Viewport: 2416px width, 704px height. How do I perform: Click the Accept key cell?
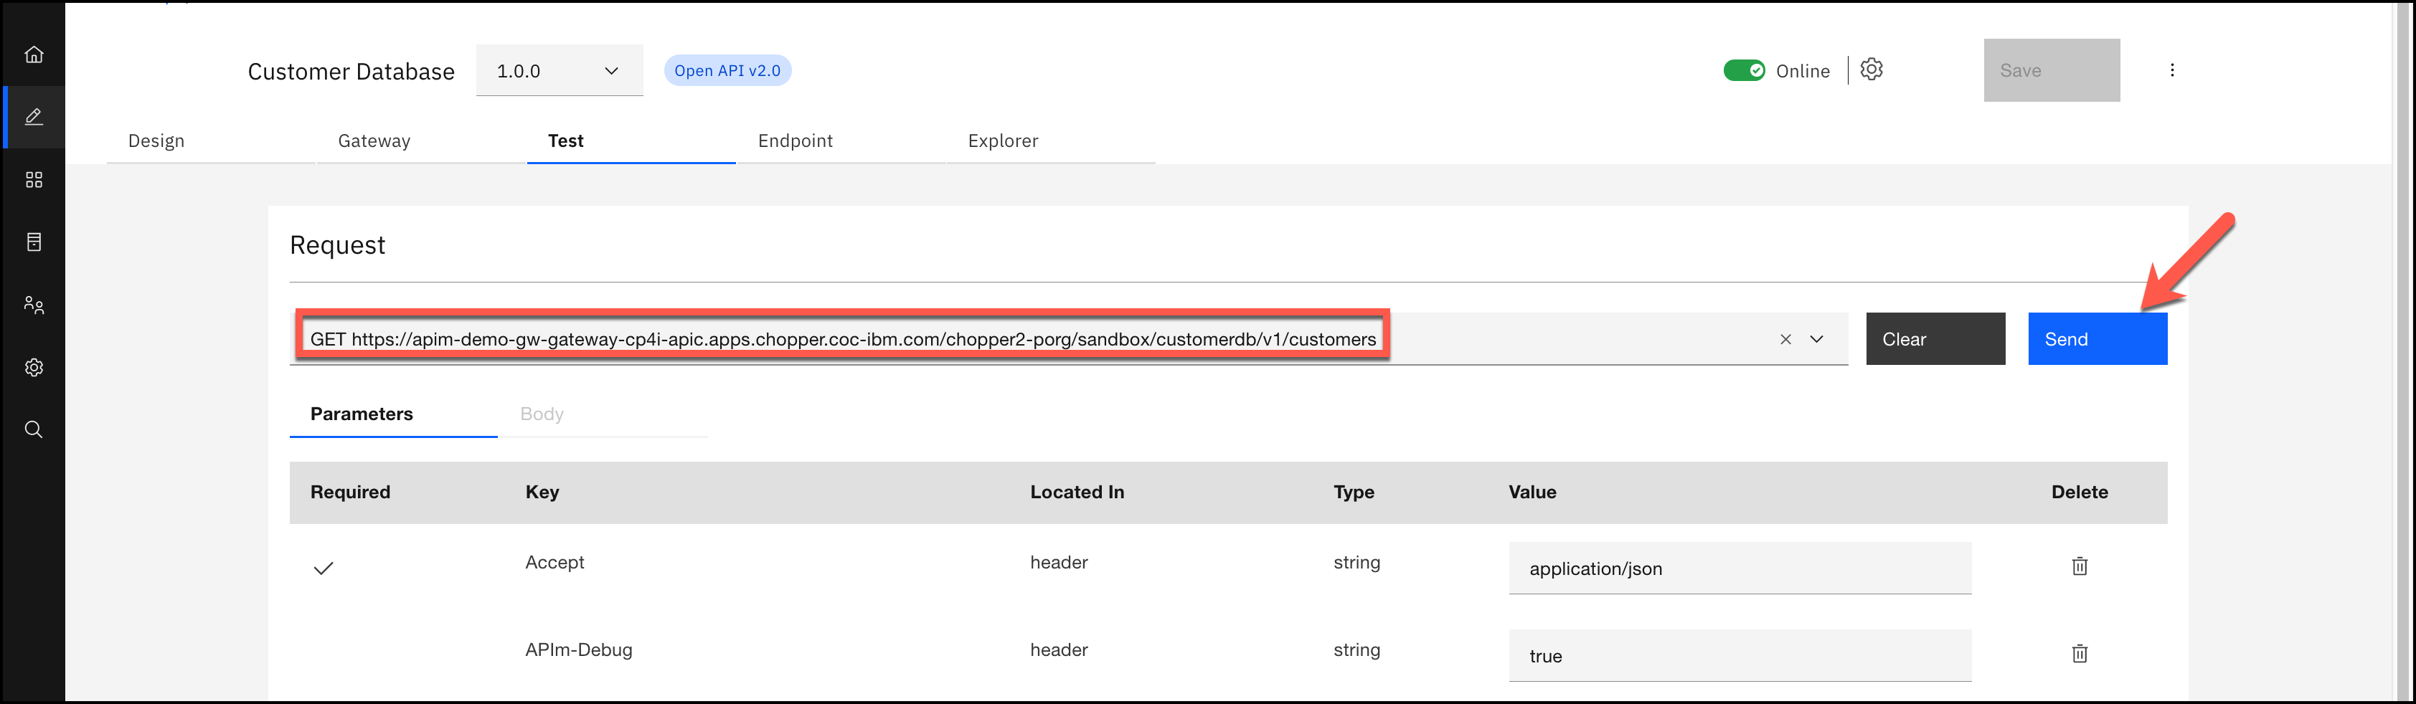point(555,563)
